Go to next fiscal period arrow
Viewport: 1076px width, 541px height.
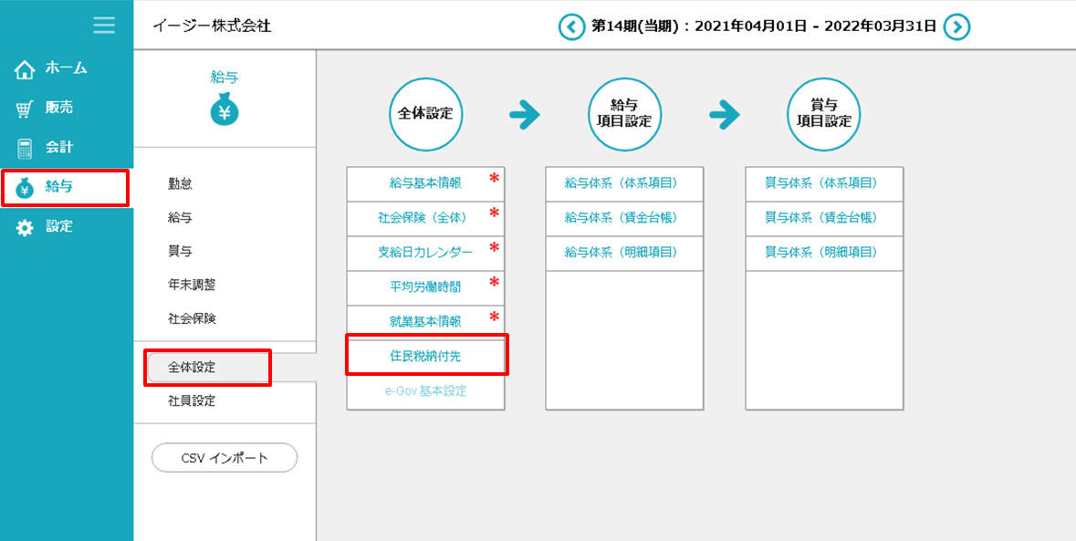[x=956, y=26]
